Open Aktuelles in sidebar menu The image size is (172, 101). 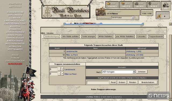(15, 6)
